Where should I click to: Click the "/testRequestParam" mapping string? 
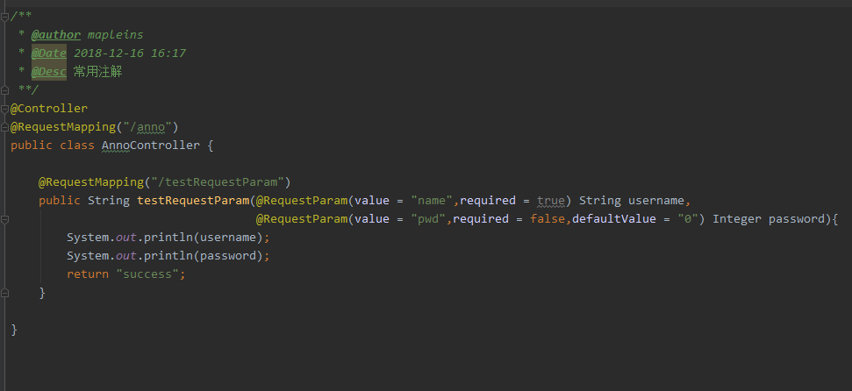tap(218, 182)
